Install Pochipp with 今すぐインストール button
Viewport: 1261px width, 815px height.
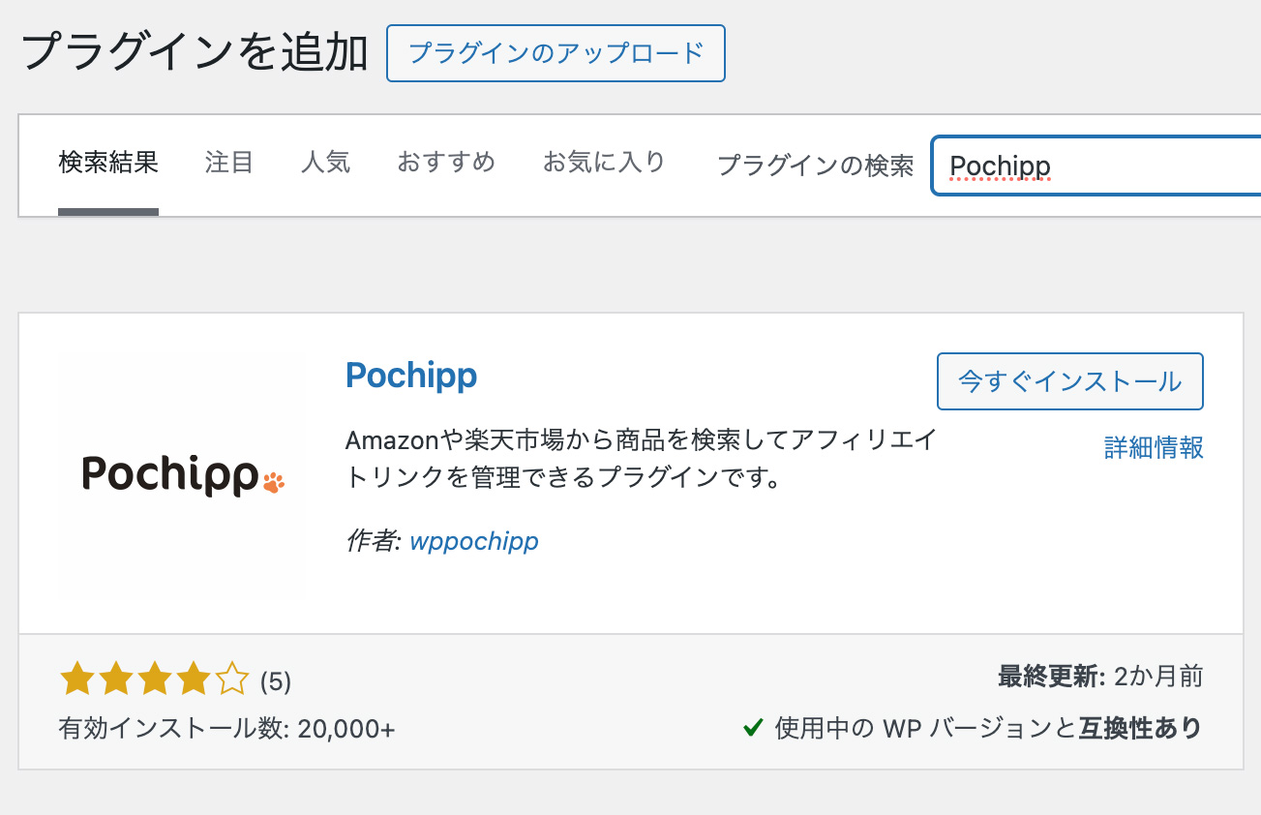click(x=1070, y=381)
